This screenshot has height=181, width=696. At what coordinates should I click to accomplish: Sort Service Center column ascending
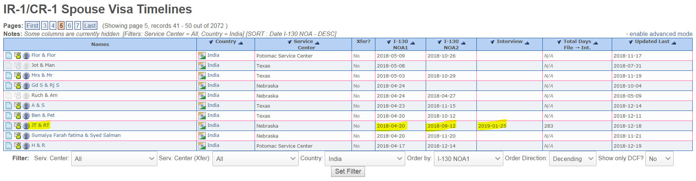[x=317, y=42]
